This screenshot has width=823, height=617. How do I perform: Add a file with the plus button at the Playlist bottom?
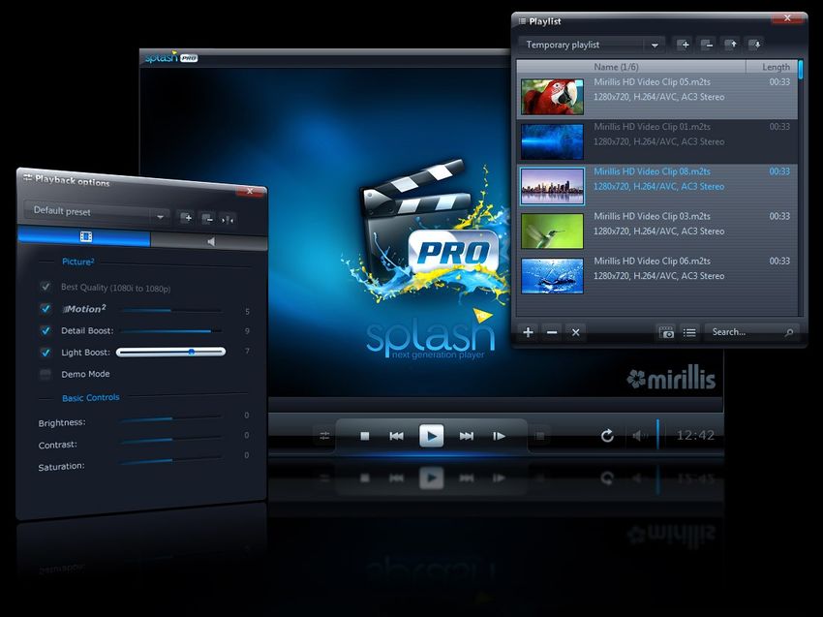[528, 332]
